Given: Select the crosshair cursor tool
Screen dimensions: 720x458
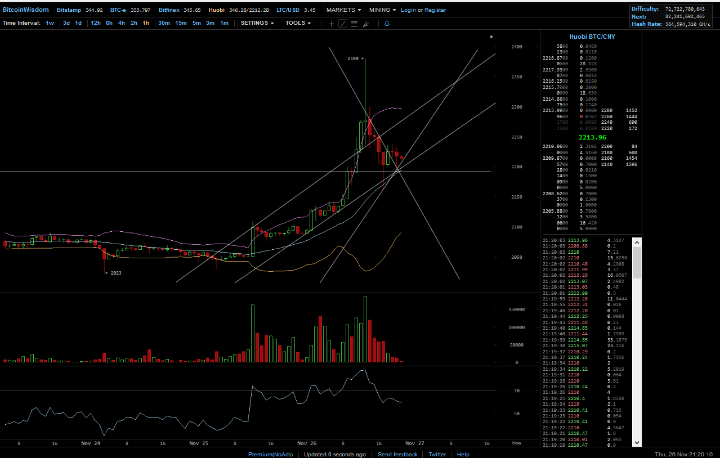Looking at the screenshot, I should tap(331, 24).
